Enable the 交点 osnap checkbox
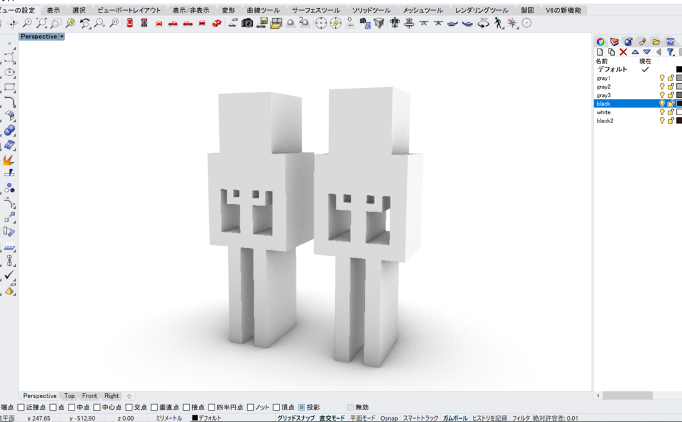This screenshot has height=422, width=682. 129,407
